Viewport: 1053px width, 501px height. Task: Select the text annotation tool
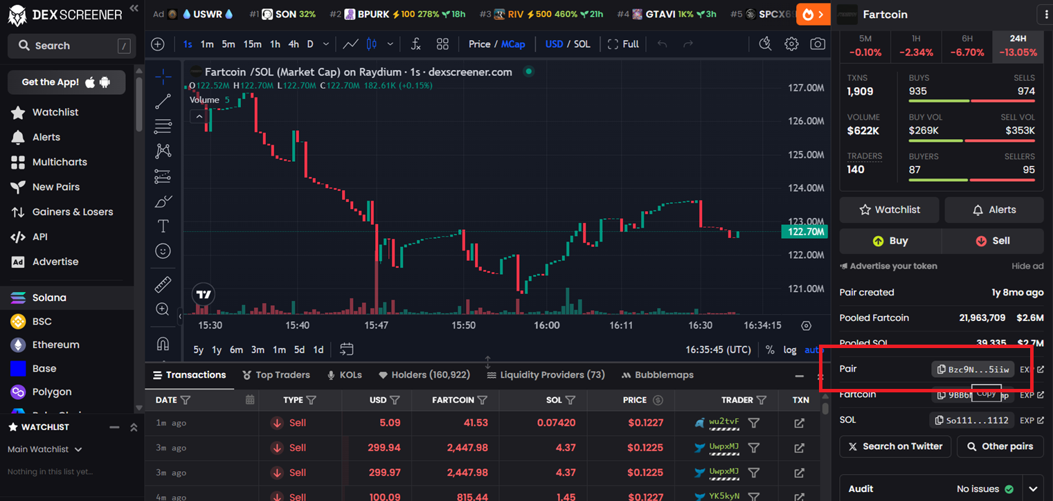pyautogui.click(x=163, y=226)
